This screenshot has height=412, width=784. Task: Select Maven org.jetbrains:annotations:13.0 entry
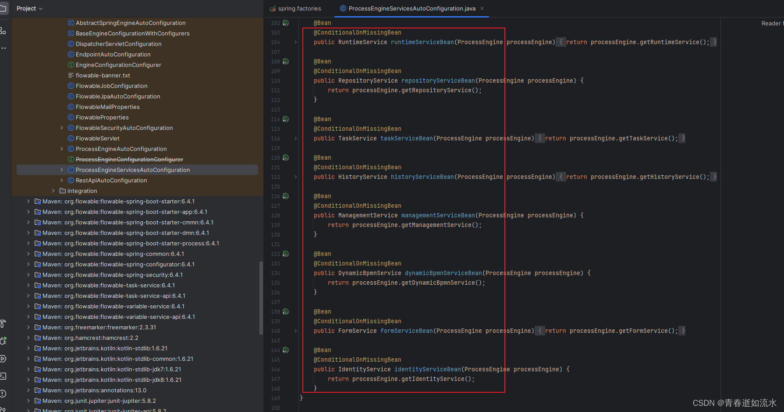pos(94,390)
